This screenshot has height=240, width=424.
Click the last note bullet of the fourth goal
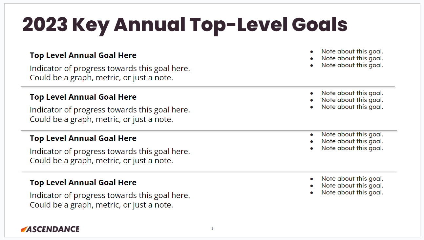coord(352,192)
